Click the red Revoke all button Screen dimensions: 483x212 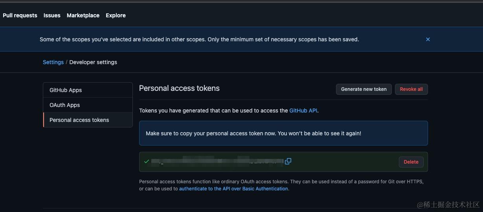pos(411,89)
